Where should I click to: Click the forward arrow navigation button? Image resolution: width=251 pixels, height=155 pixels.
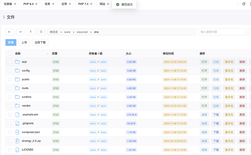point(20,32)
